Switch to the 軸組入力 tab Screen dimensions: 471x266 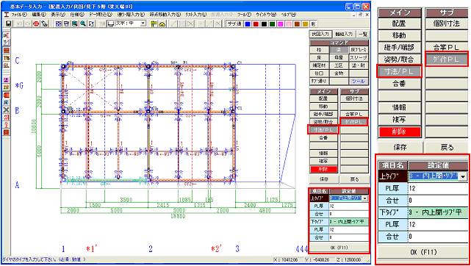(344, 34)
